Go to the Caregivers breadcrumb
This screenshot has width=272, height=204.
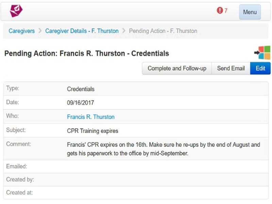coord(22,31)
